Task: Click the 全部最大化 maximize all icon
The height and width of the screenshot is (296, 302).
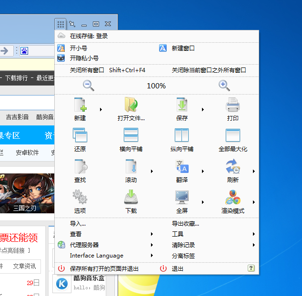Action: point(232,135)
